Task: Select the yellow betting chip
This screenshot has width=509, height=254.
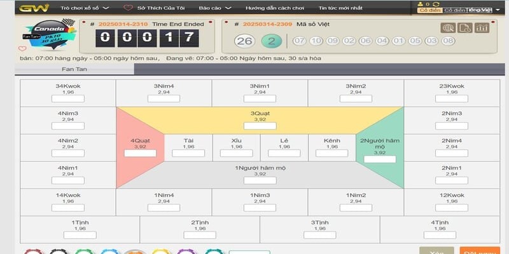Action: [x=162, y=251]
